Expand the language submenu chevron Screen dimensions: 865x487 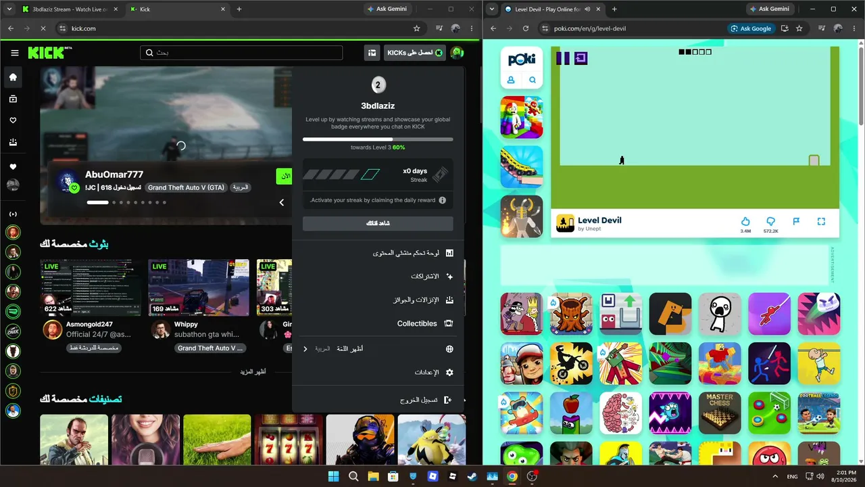[x=305, y=349]
